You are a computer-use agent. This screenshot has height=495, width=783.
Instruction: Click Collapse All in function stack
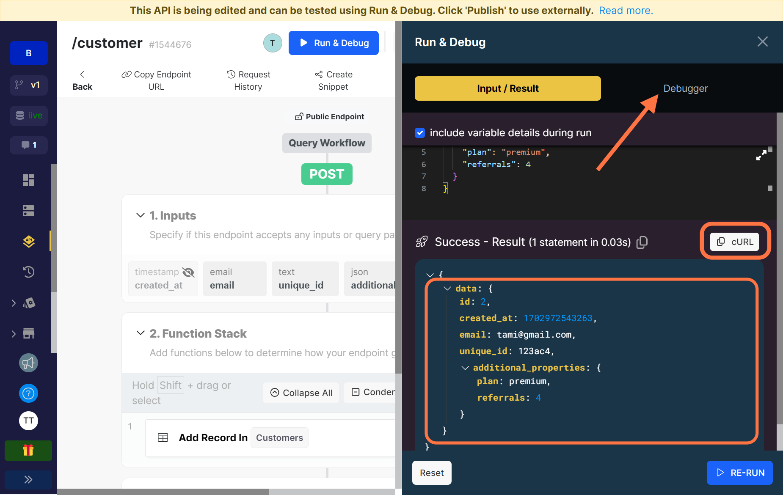pos(301,393)
